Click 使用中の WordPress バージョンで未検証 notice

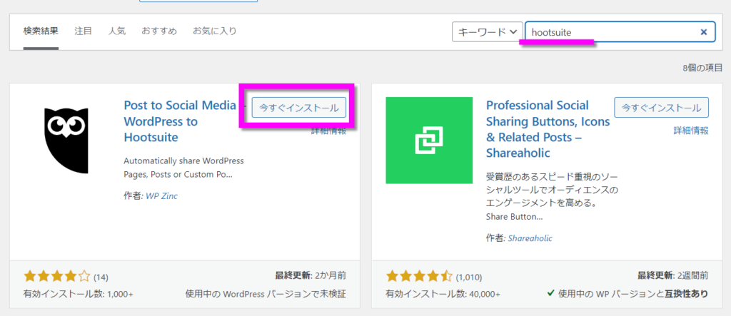pos(266,294)
